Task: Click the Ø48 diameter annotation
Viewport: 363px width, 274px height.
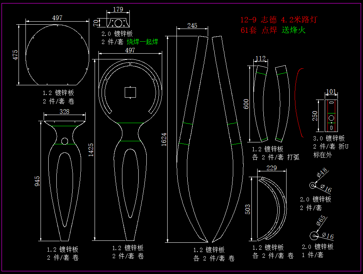Action: click(x=321, y=173)
